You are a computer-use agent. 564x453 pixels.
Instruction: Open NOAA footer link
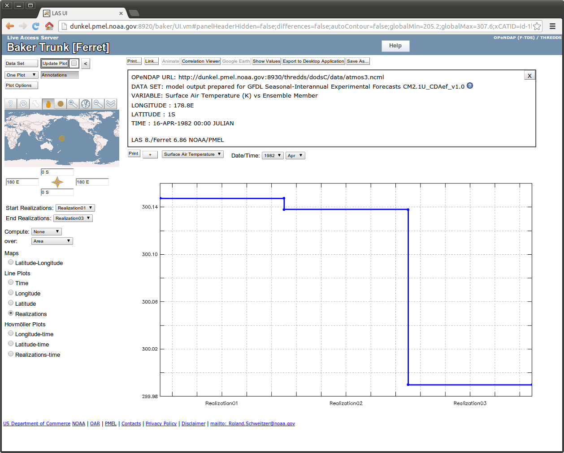pos(78,423)
